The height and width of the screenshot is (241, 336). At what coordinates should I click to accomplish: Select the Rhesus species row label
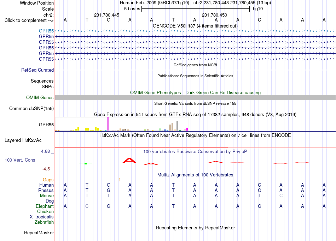click(x=46, y=190)
